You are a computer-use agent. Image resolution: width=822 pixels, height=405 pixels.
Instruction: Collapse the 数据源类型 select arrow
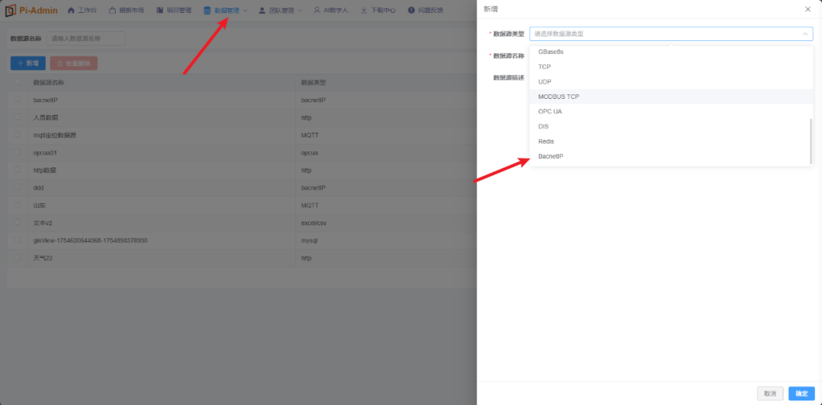pyautogui.click(x=804, y=33)
